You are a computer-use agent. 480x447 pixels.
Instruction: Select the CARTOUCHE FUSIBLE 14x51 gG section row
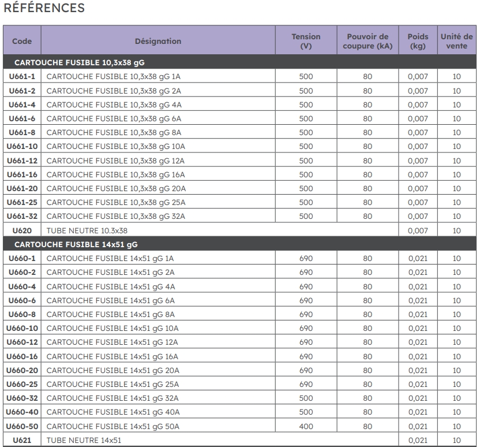[75, 244]
